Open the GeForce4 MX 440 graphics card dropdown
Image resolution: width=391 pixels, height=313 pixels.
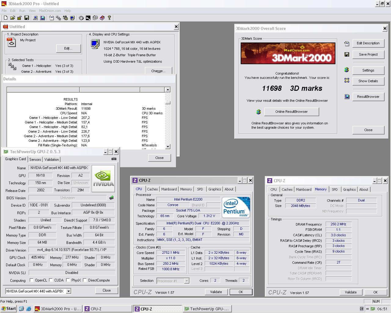click(x=69, y=291)
